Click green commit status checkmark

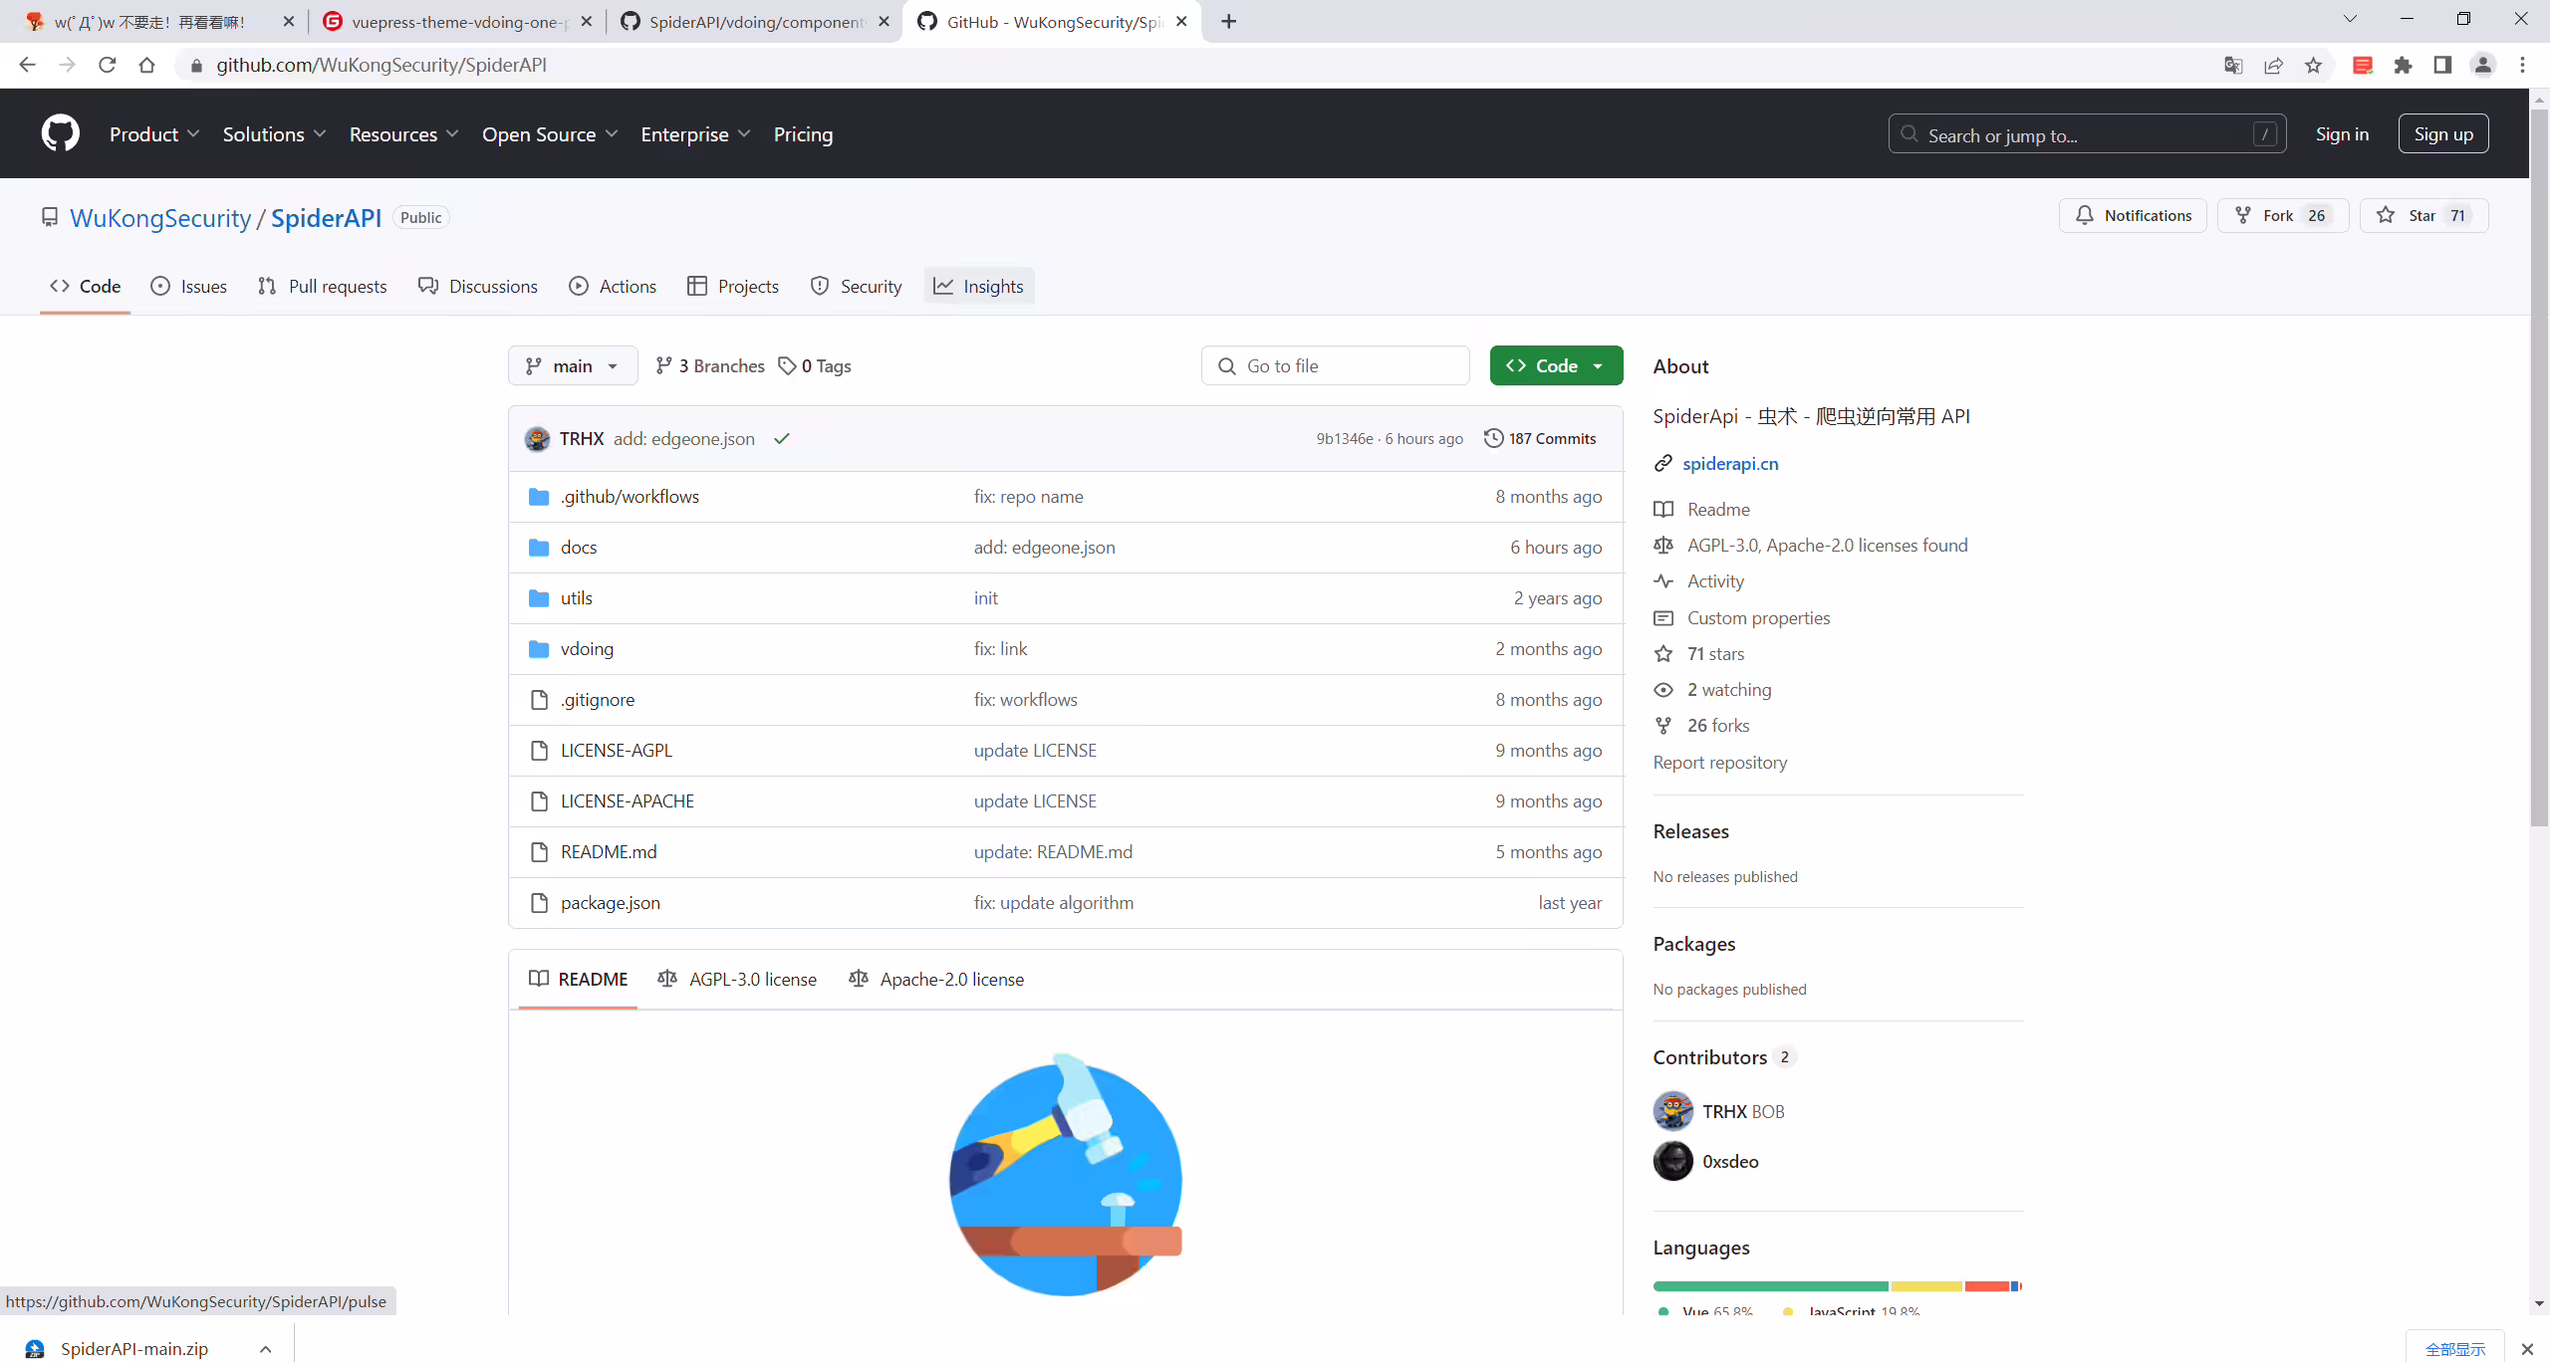click(x=782, y=438)
